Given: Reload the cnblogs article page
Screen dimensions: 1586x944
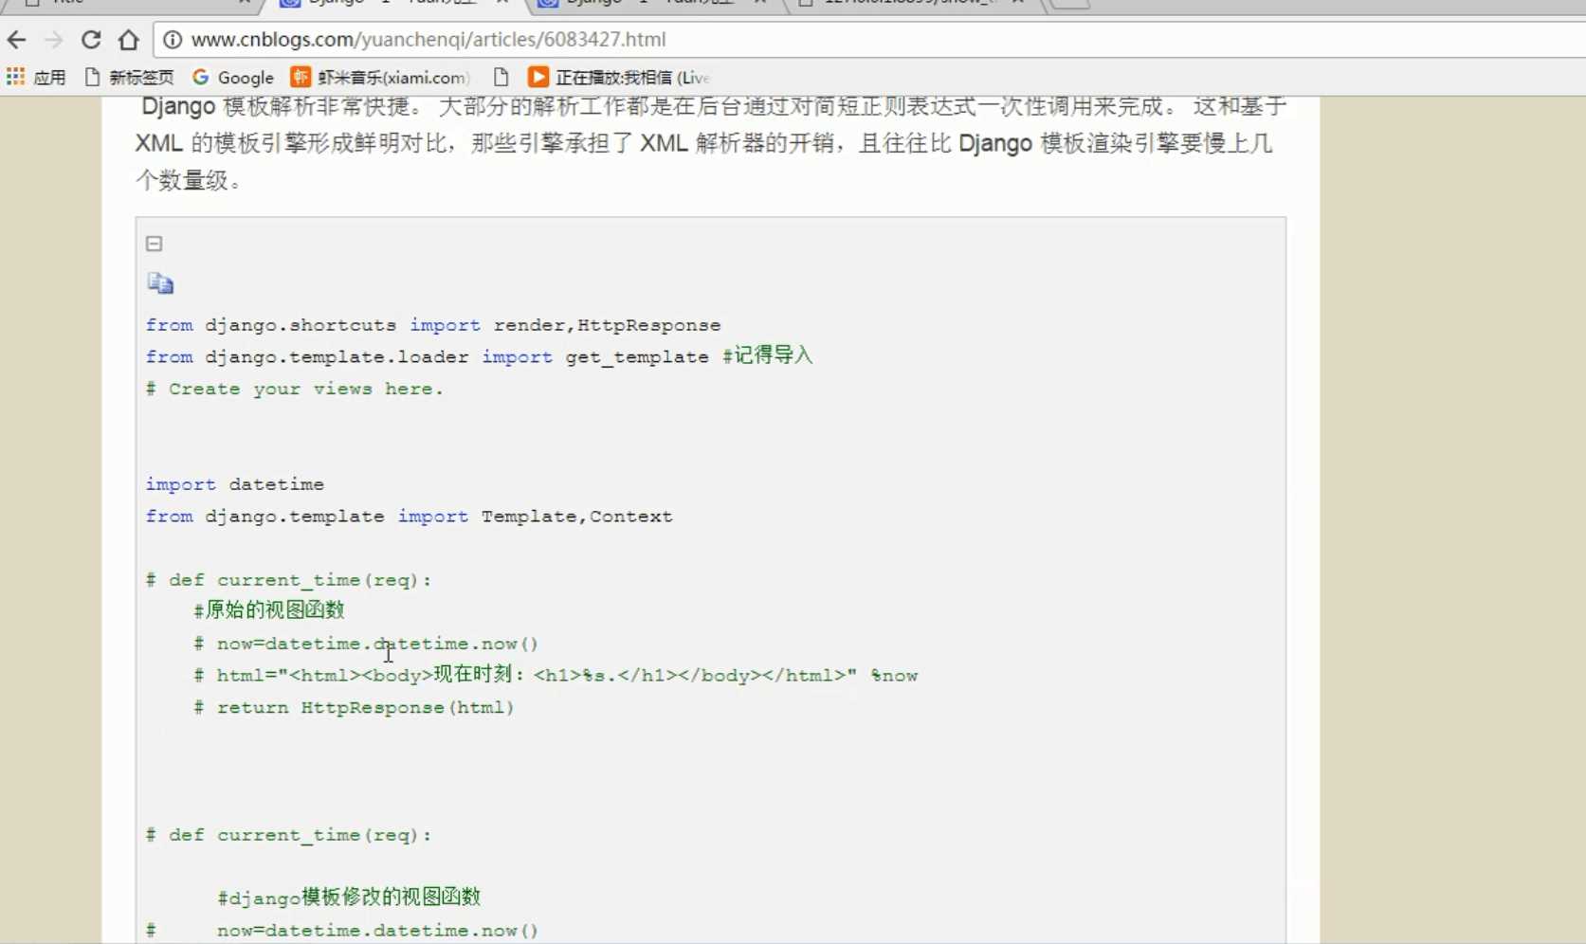Looking at the screenshot, I should click(91, 40).
